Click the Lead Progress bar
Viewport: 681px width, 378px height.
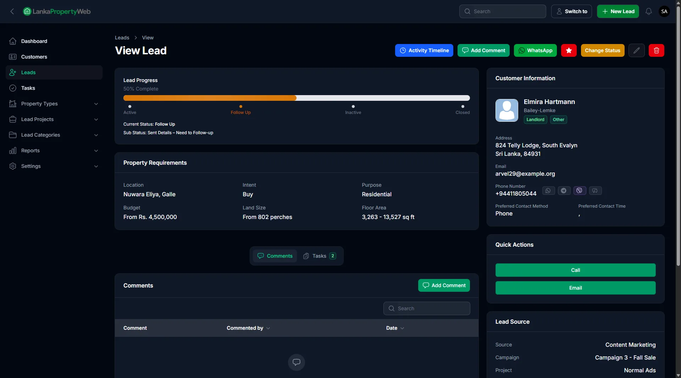[296, 98]
